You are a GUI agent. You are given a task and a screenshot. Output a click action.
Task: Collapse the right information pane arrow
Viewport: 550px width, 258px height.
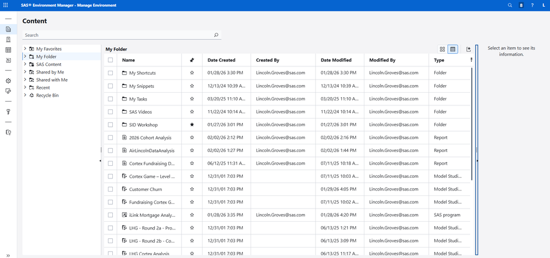coord(477,160)
